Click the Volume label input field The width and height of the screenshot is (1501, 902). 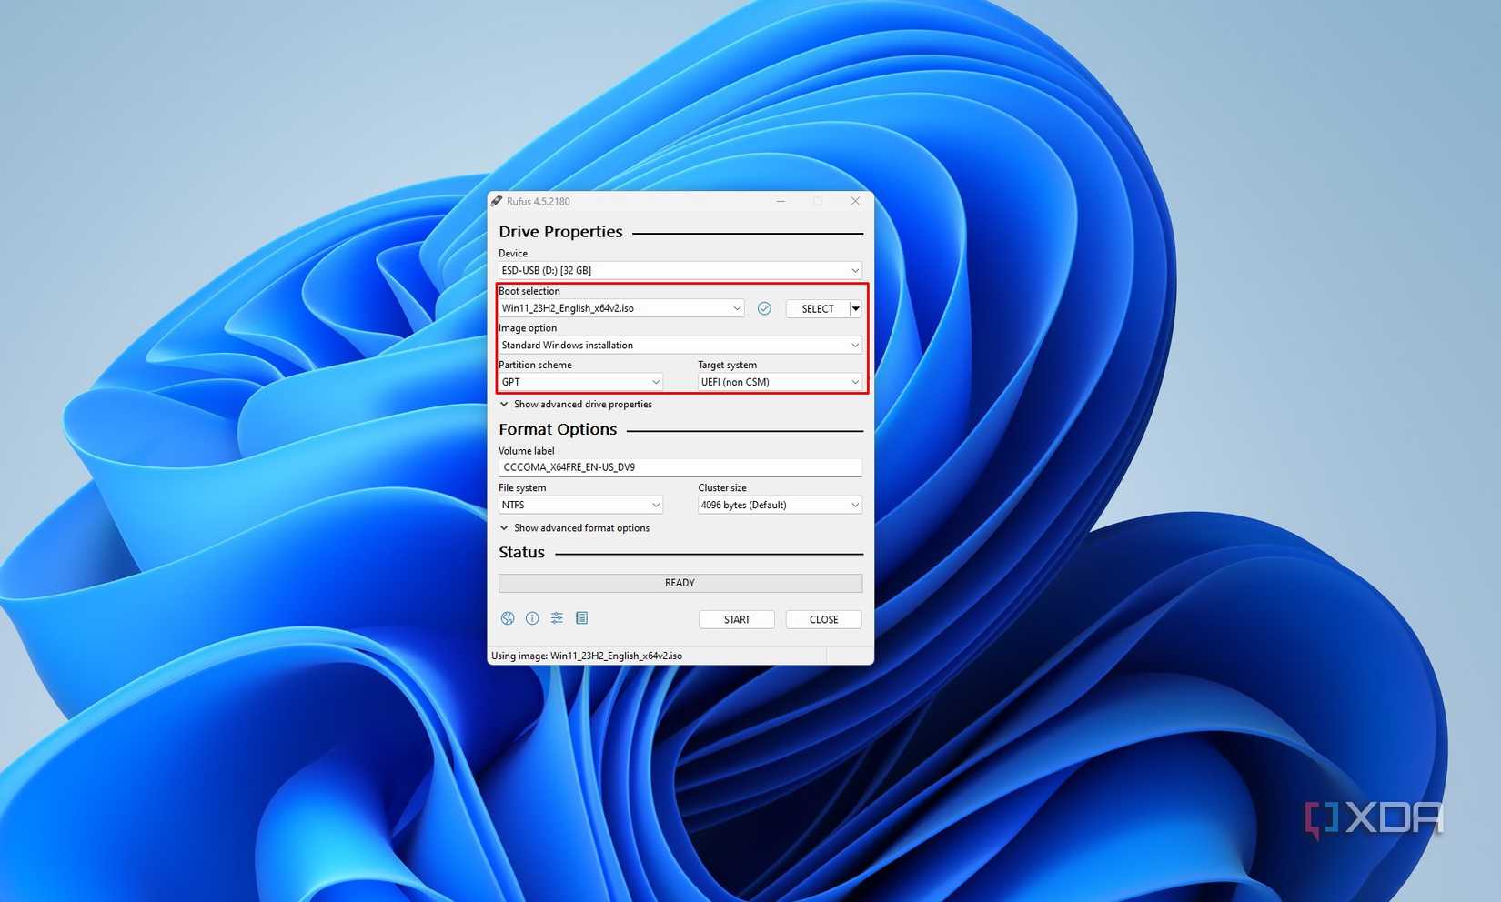(x=680, y=466)
